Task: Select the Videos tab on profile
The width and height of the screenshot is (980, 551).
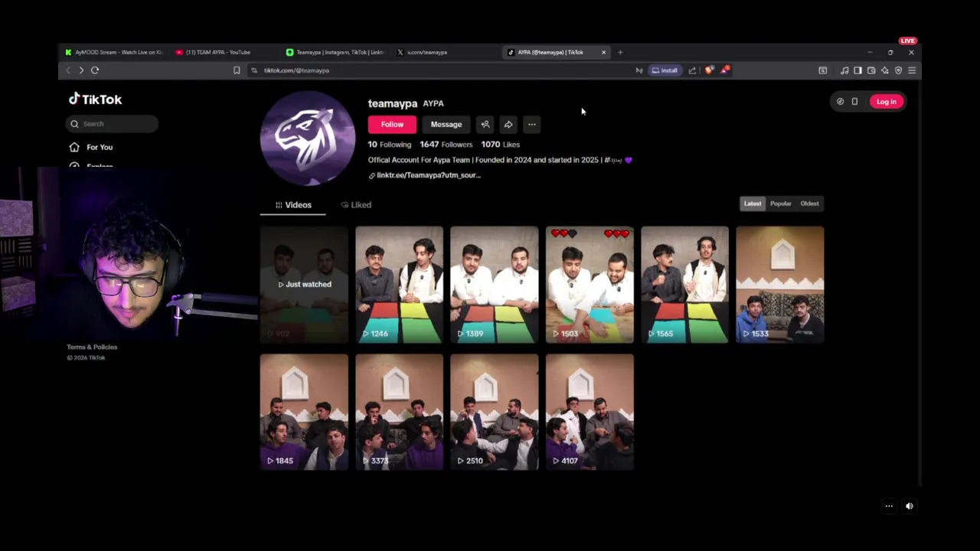Action: [293, 205]
